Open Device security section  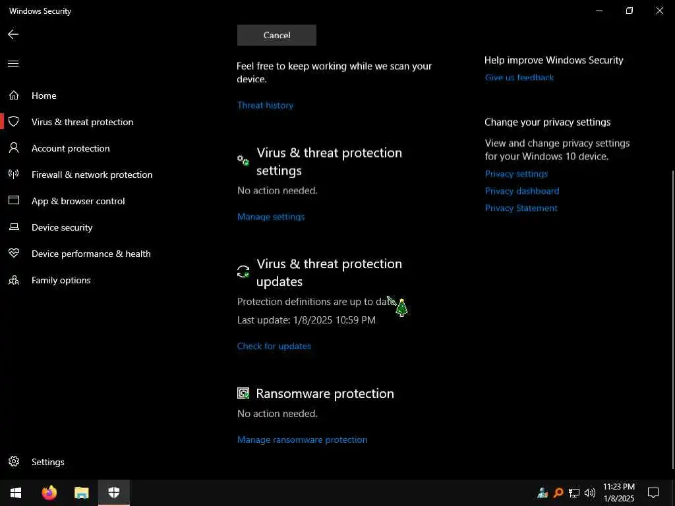tap(62, 227)
